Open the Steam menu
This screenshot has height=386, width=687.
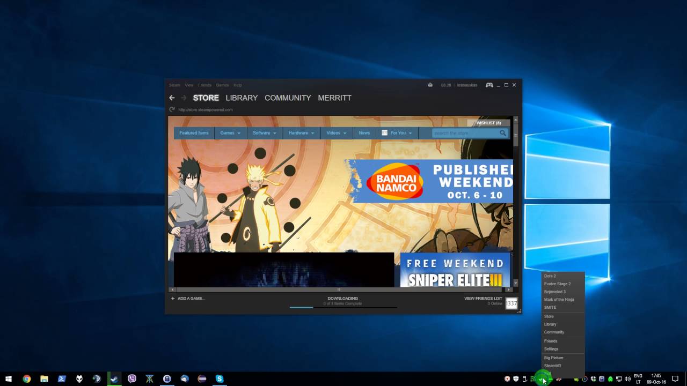point(174,85)
